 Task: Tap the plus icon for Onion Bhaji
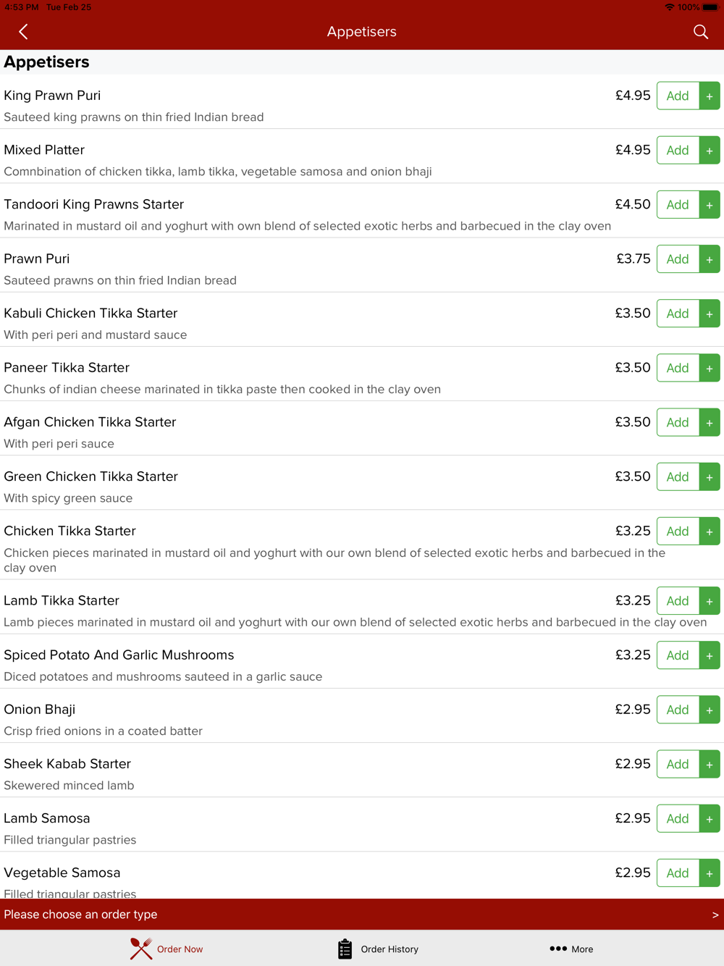[710, 710]
